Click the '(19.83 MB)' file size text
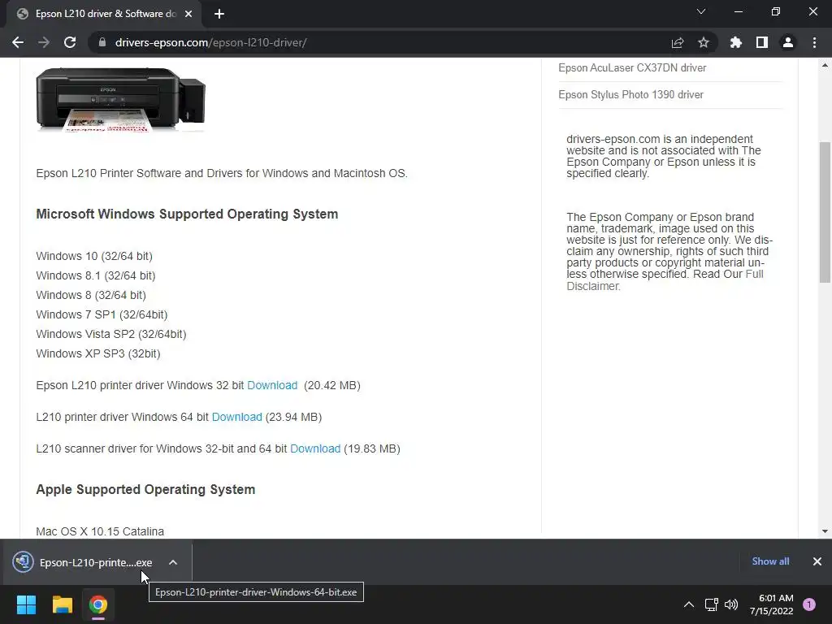The image size is (832, 624). (372, 448)
